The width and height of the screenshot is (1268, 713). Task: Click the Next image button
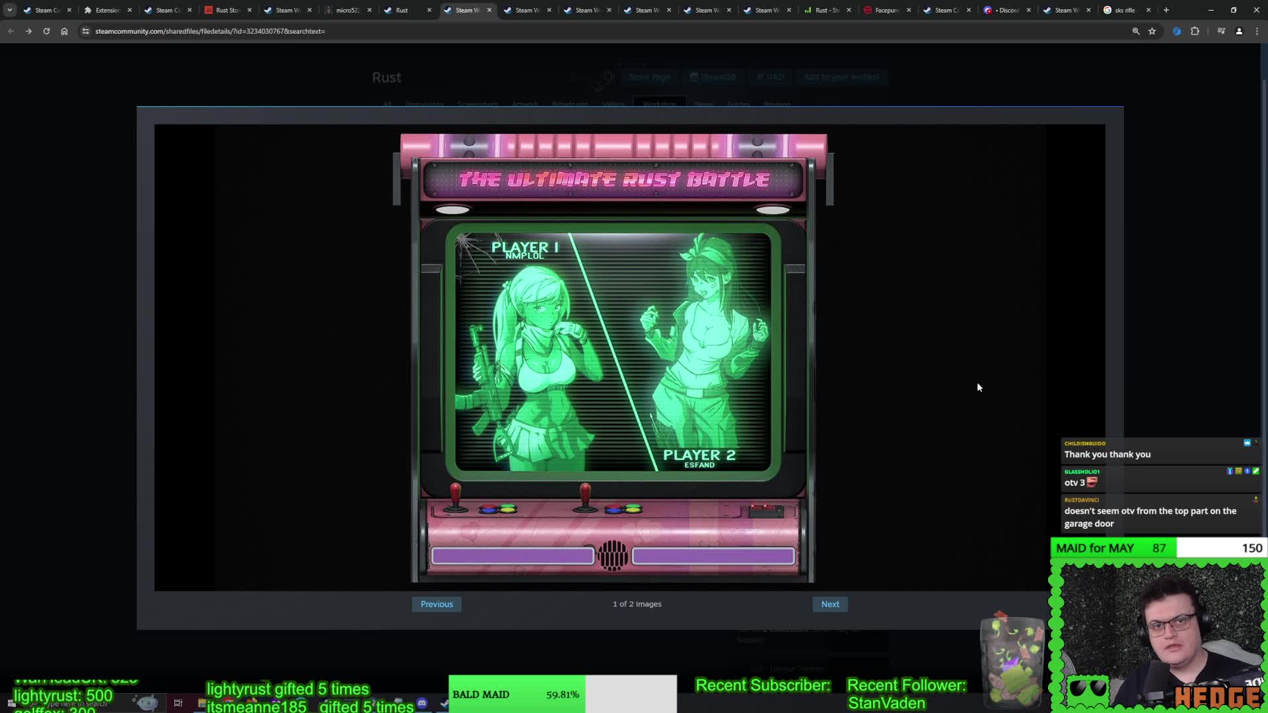(830, 604)
